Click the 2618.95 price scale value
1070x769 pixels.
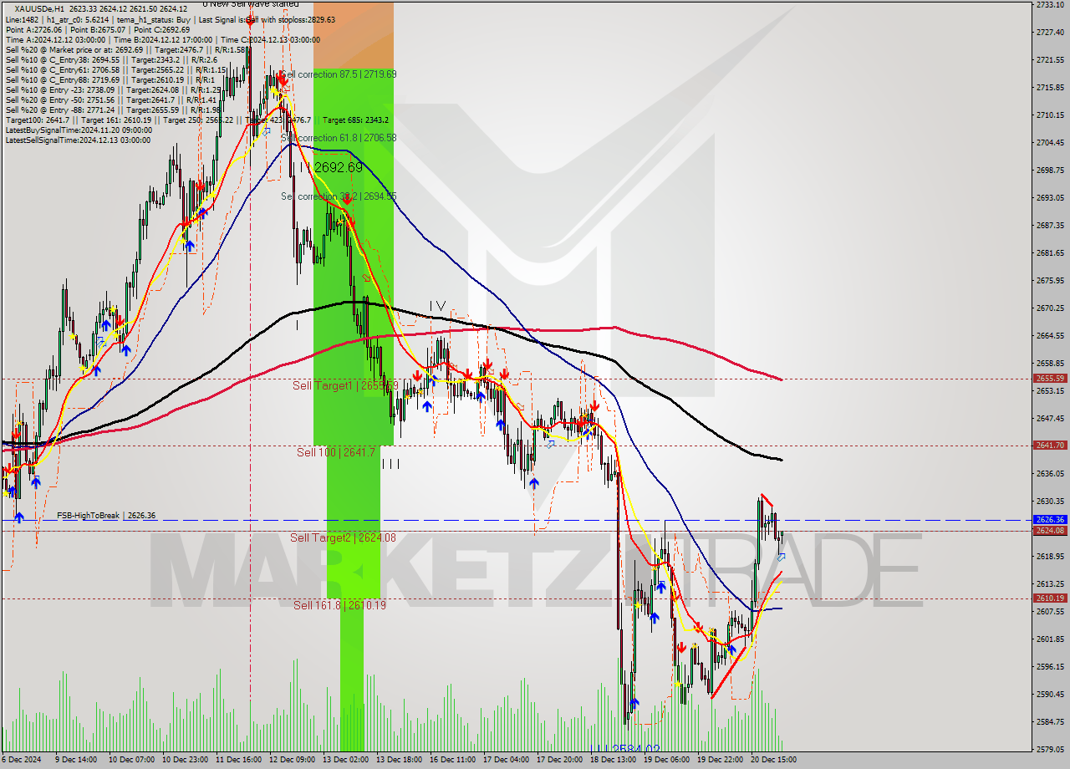pyautogui.click(x=1050, y=556)
